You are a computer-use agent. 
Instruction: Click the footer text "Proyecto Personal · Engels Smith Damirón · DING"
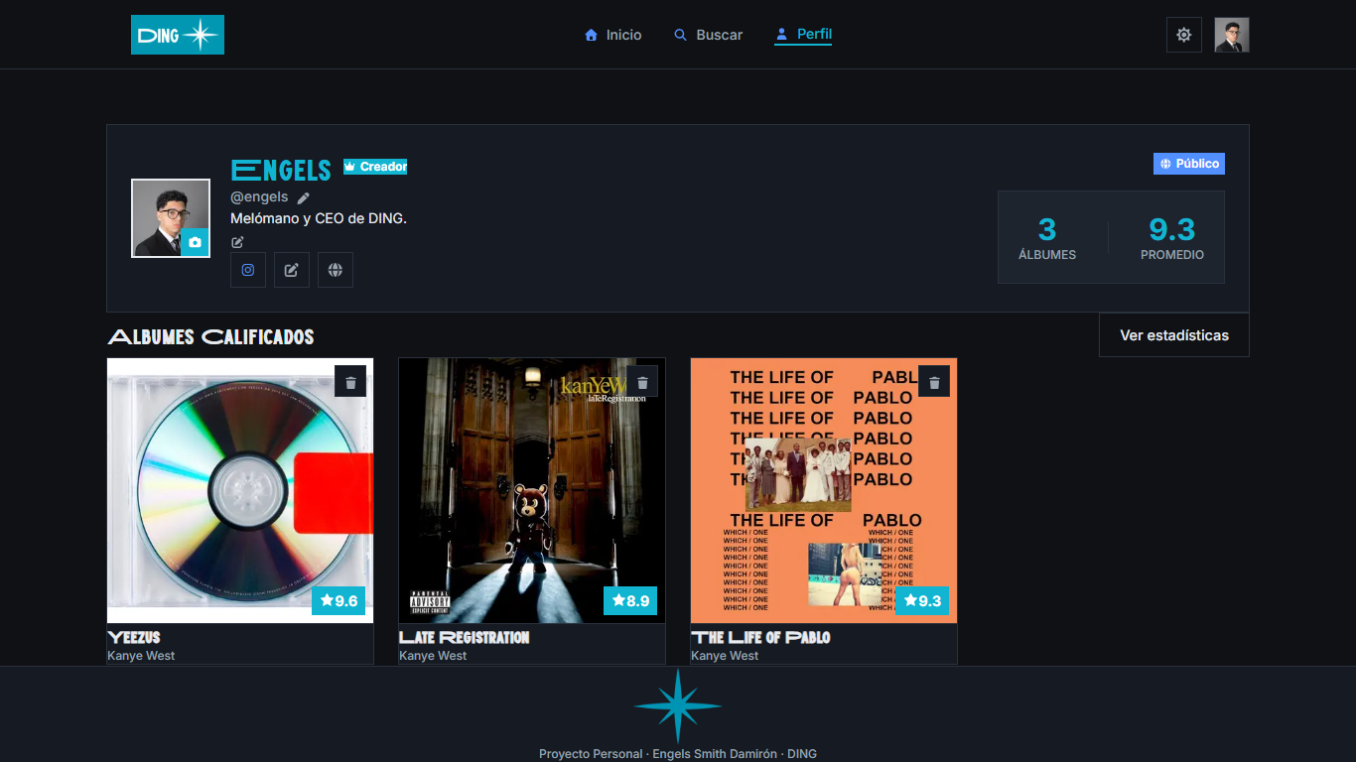[x=678, y=754]
